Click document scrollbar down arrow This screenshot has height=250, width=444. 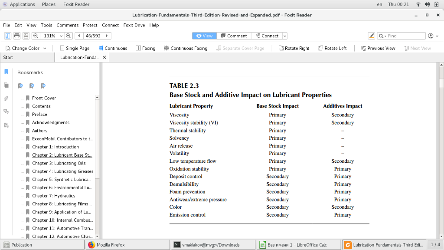coord(441,236)
